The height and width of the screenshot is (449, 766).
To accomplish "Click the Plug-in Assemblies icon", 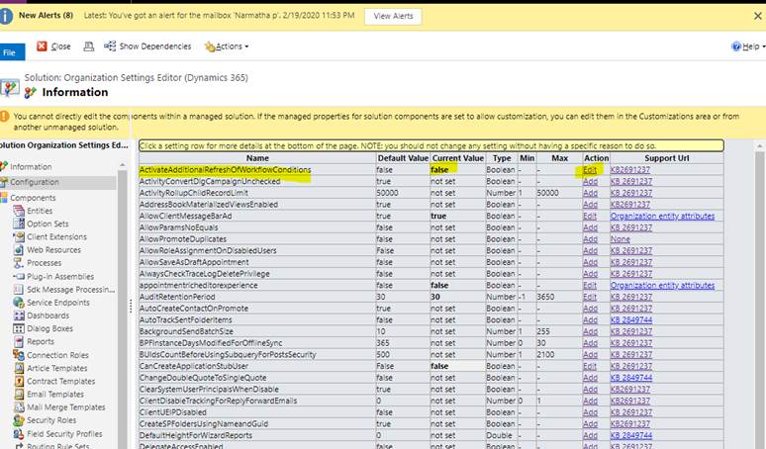I will [x=19, y=276].
